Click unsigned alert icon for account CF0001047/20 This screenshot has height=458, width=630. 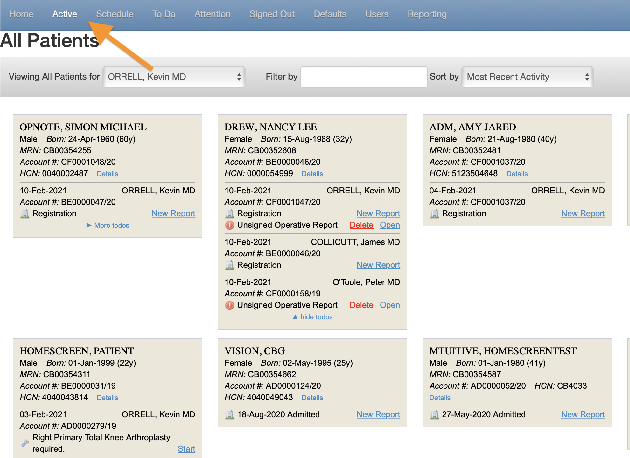pyautogui.click(x=229, y=225)
